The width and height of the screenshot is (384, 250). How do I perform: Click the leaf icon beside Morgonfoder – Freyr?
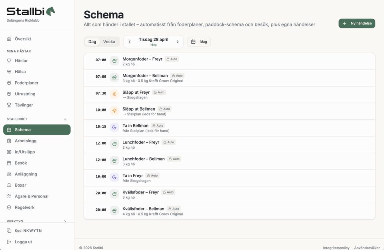tap(114, 60)
